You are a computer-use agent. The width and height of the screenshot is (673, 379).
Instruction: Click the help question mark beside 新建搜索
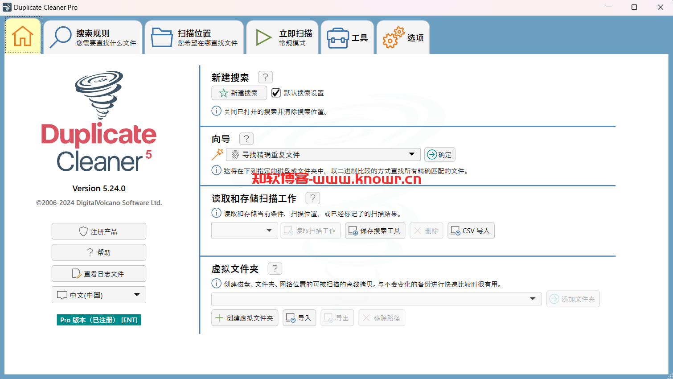tap(266, 77)
